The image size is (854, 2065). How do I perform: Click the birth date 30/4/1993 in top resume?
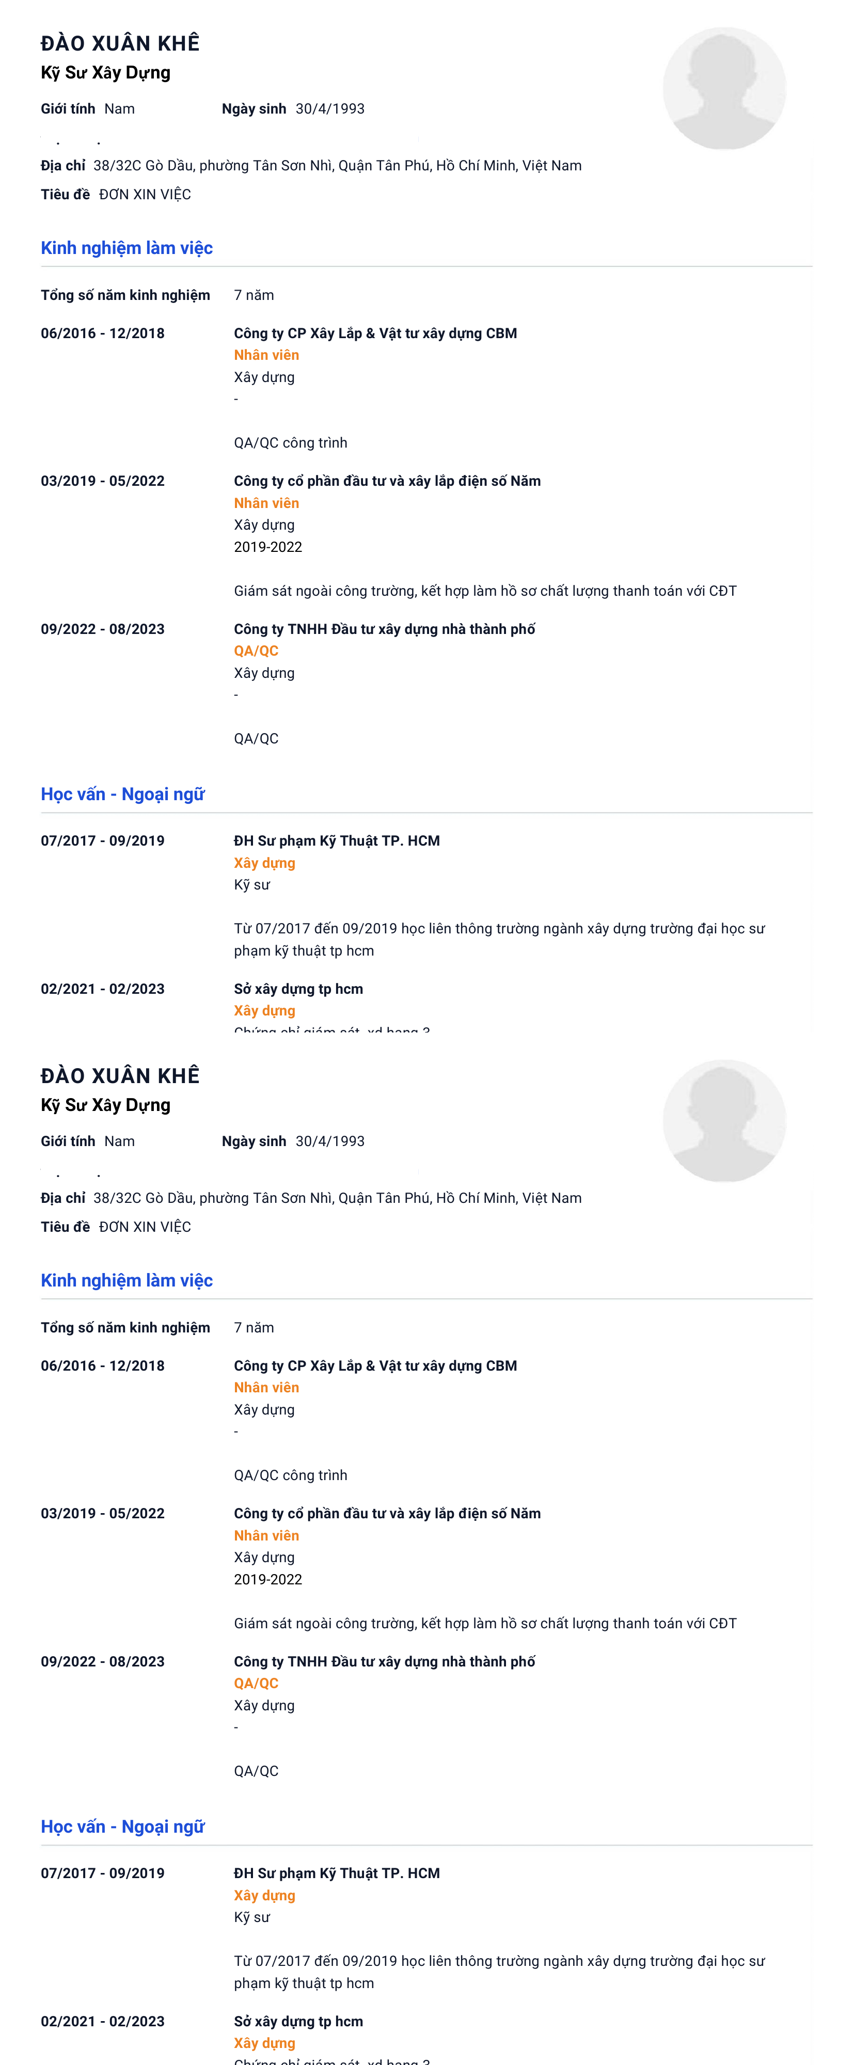(329, 109)
